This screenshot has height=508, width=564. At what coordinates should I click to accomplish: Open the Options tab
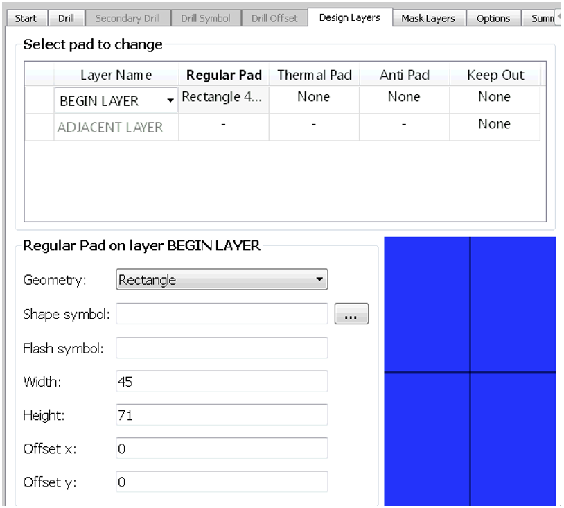[x=493, y=19]
